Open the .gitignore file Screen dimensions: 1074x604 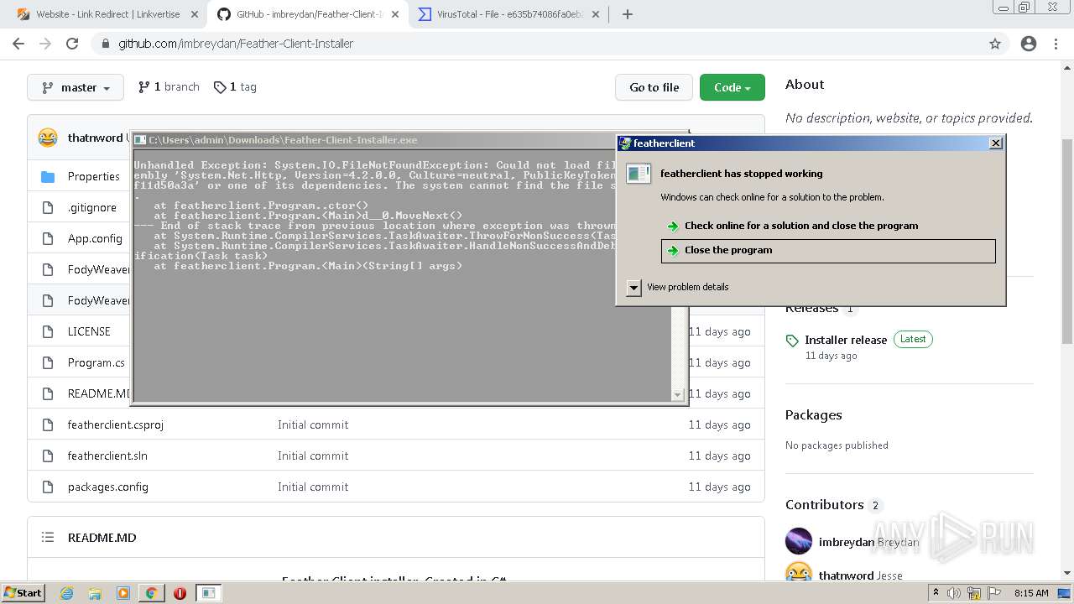tap(92, 207)
